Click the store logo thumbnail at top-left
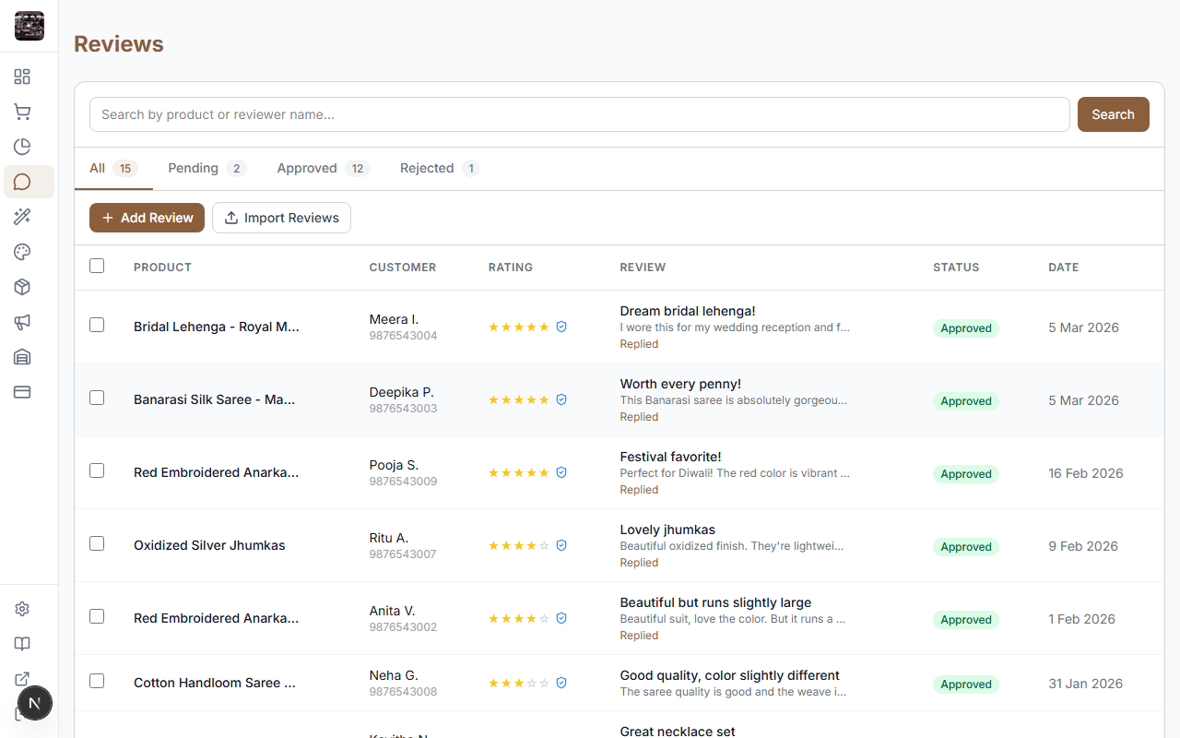The image size is (1180, 738). (x=29, y=26)
